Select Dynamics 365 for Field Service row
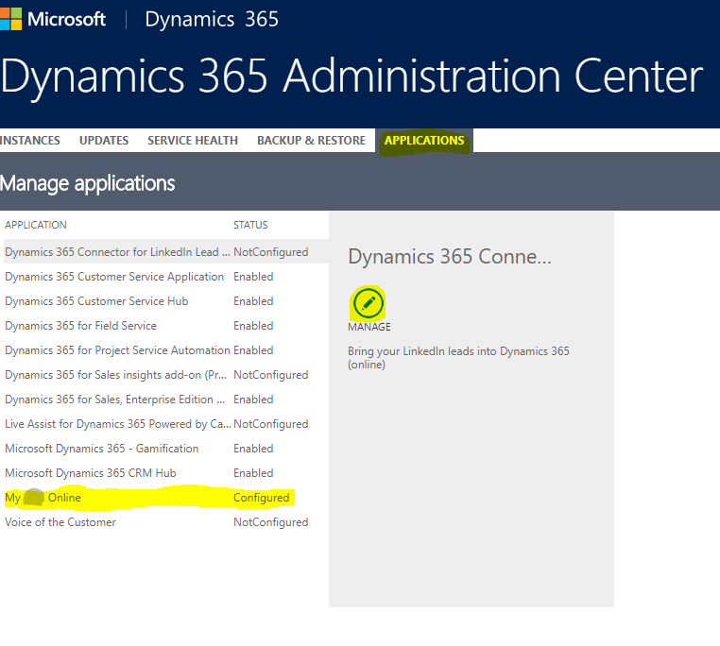The width and height of the screenshot is (720, 646). point(166,326)
